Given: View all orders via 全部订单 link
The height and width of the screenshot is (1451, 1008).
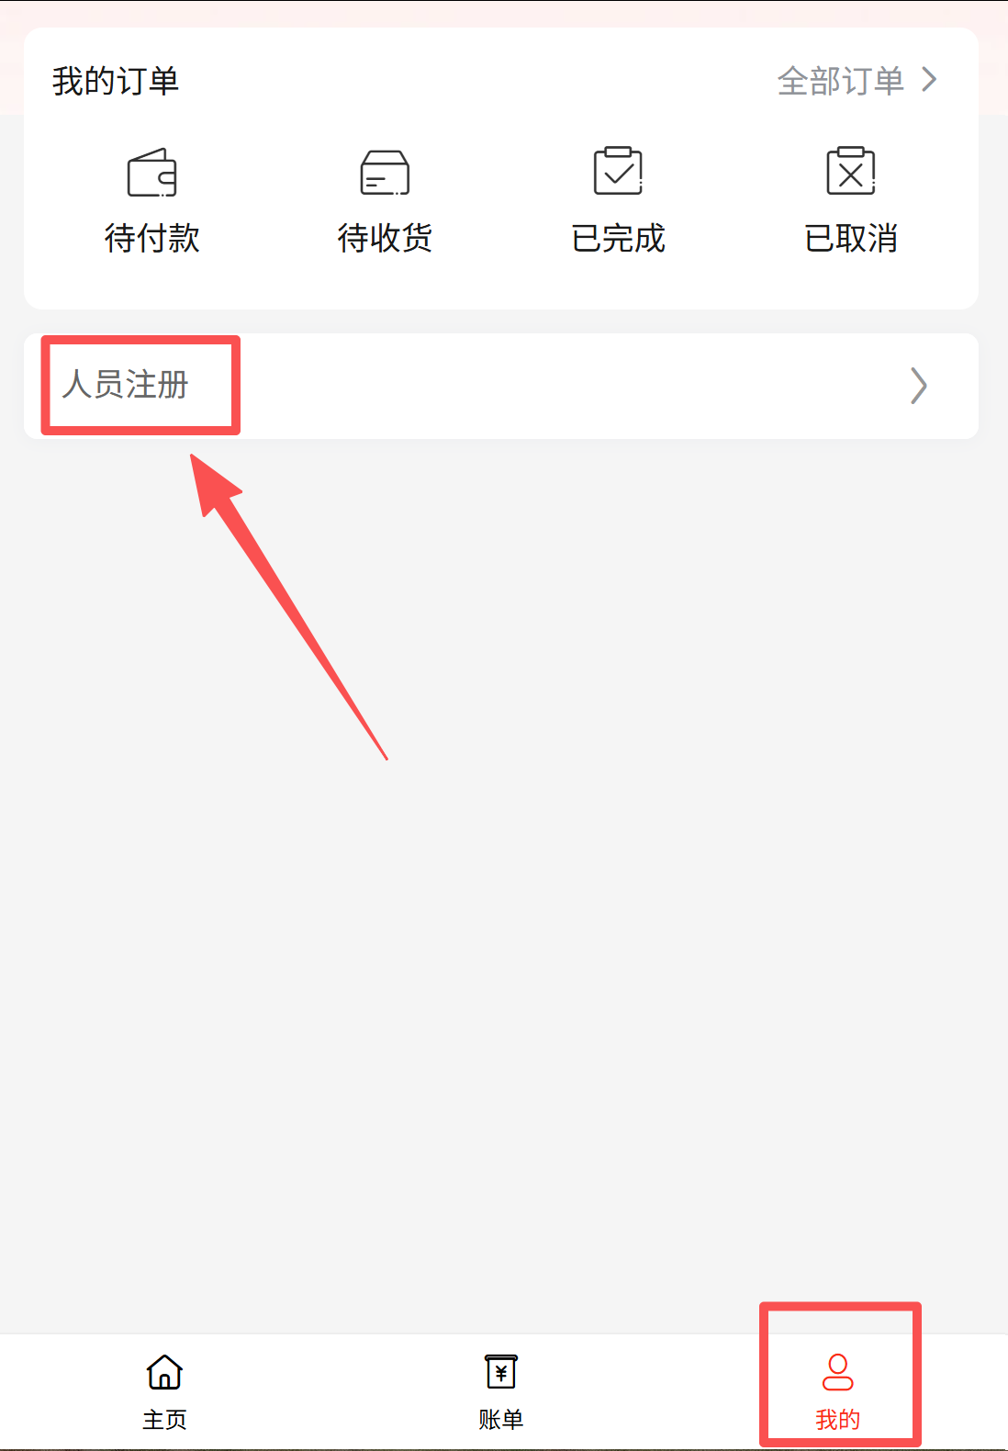Looking at the screenshot, I should click(841, 81).
